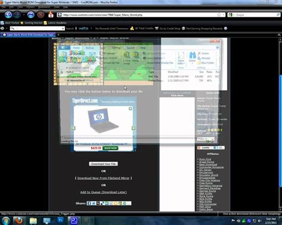Viewport: 282px width, 225px height.
Task: Go to the Firefox home page icon
Action: [51, 14]
